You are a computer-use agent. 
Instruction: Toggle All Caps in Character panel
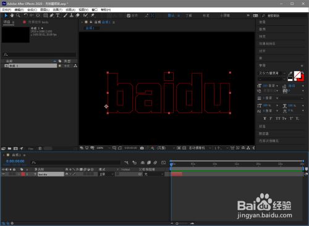278,119
